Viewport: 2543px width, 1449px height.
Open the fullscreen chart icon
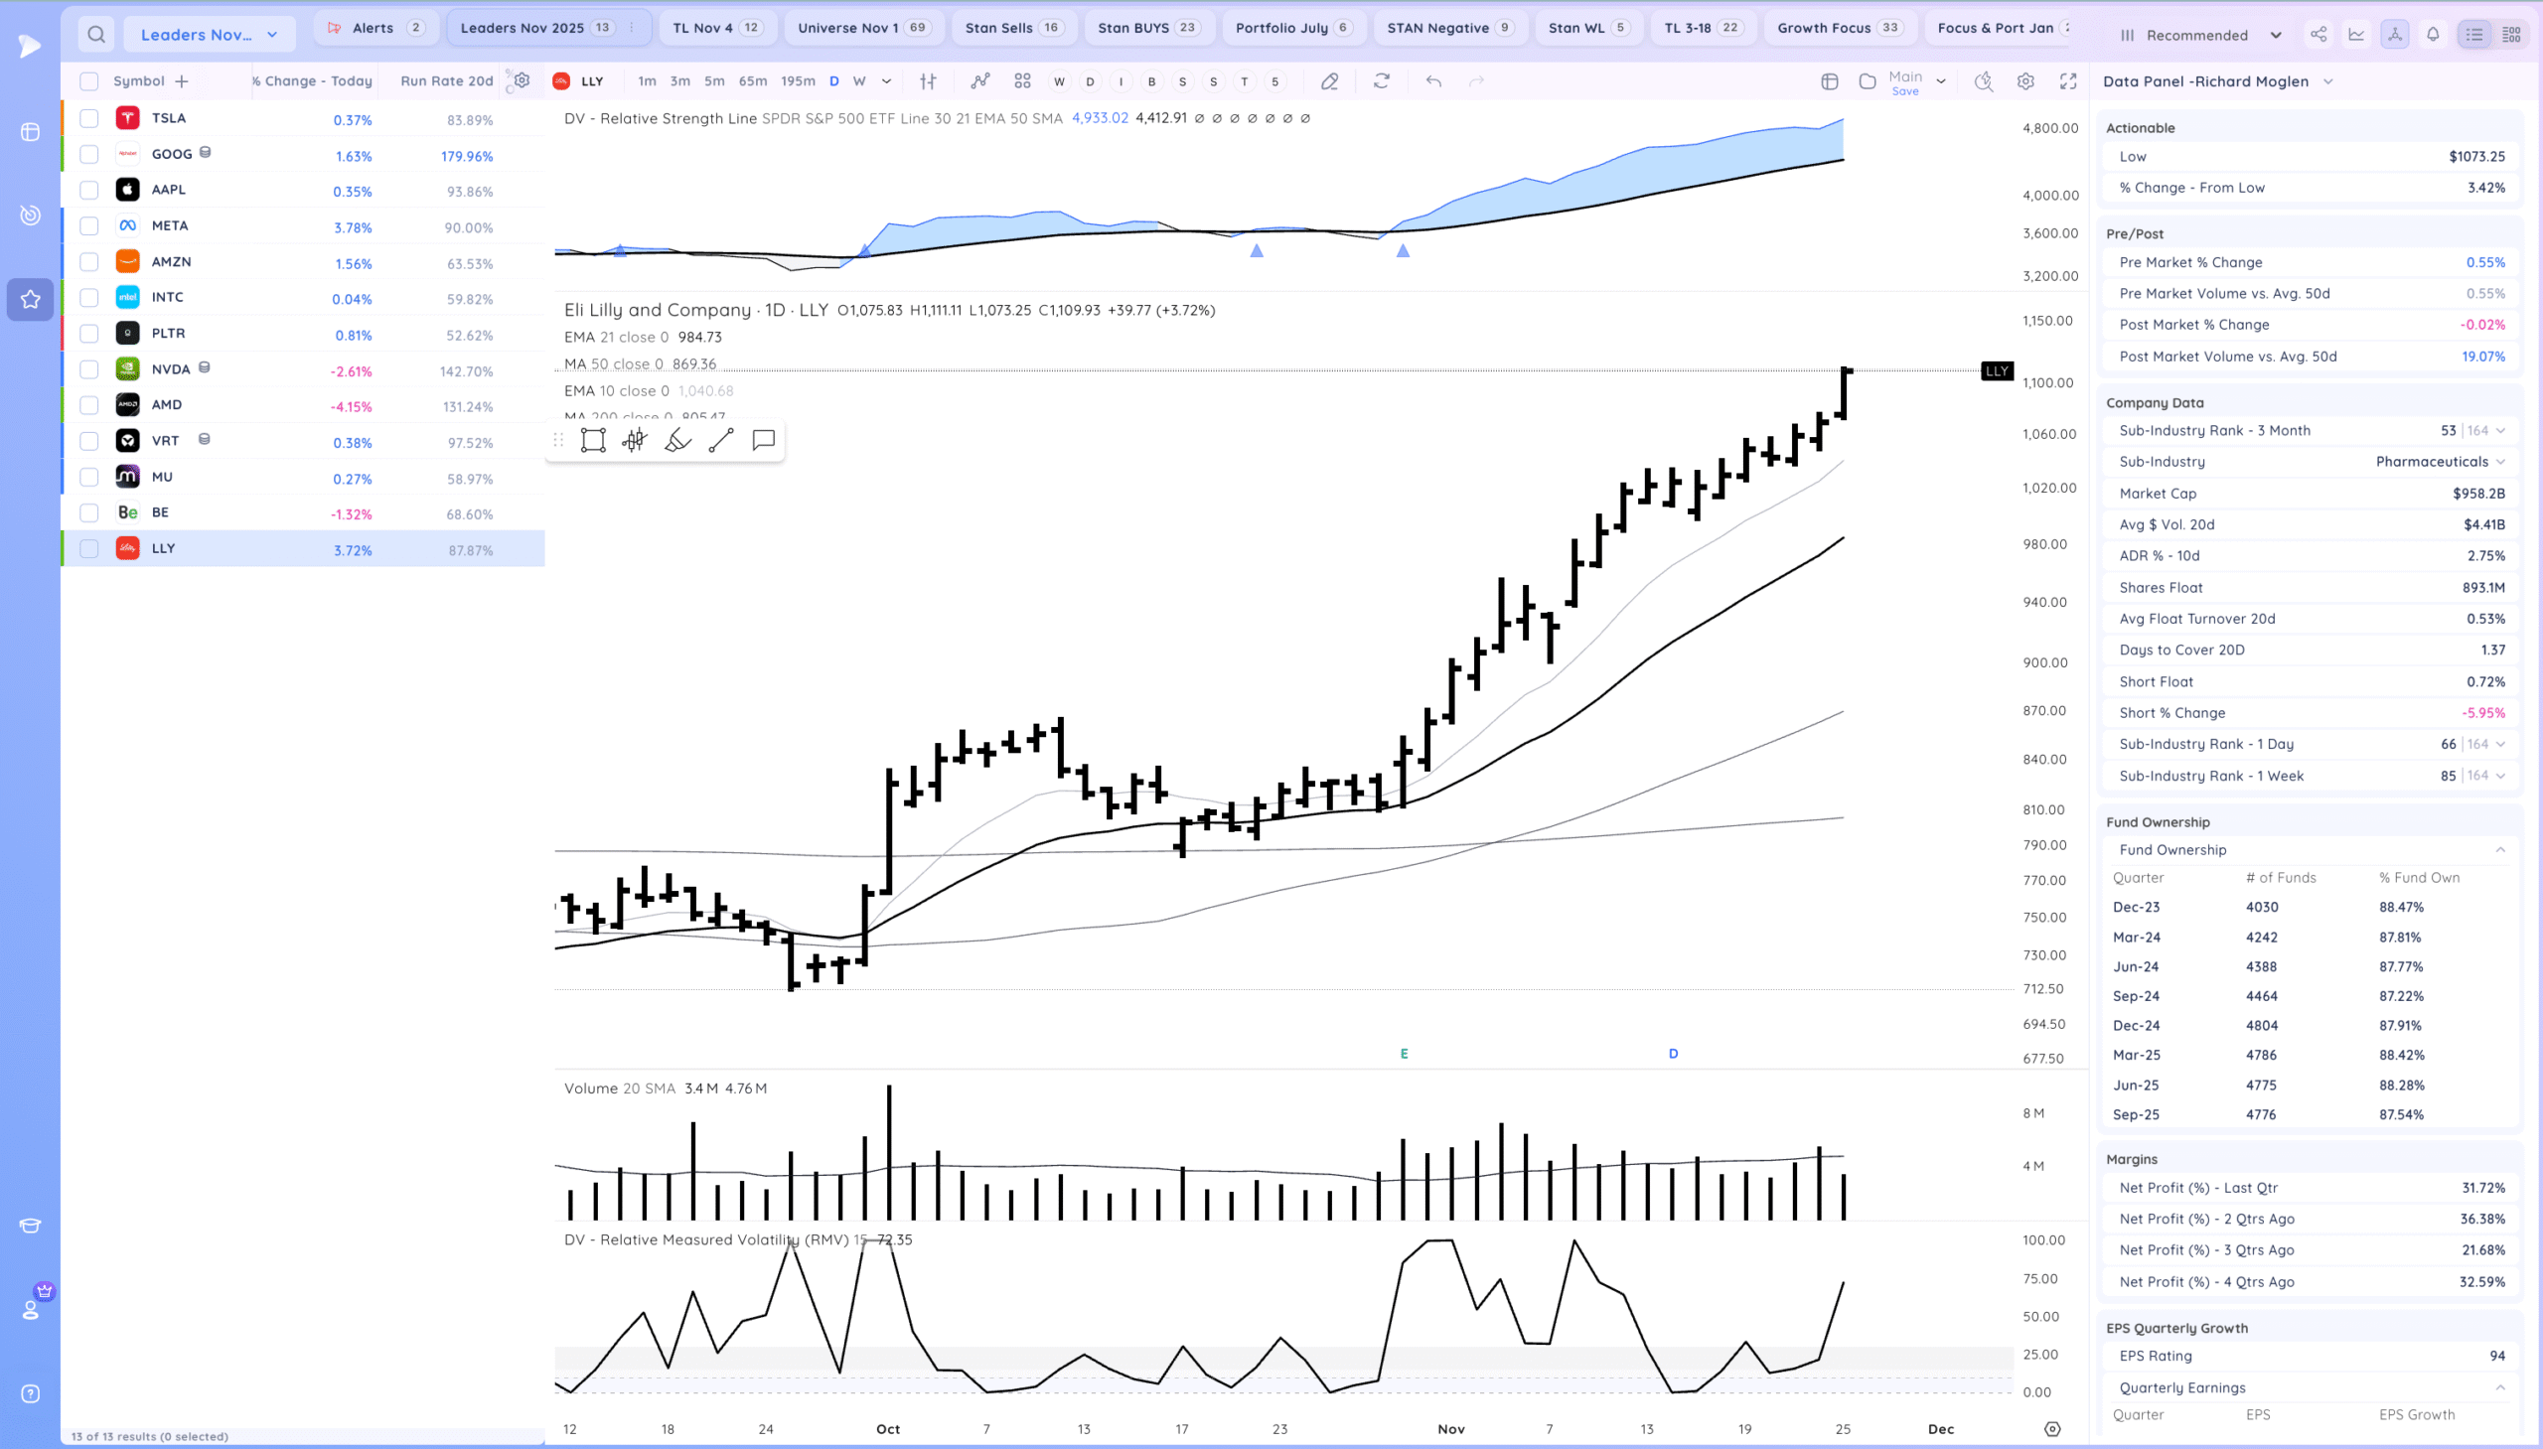click(2068, 81)
